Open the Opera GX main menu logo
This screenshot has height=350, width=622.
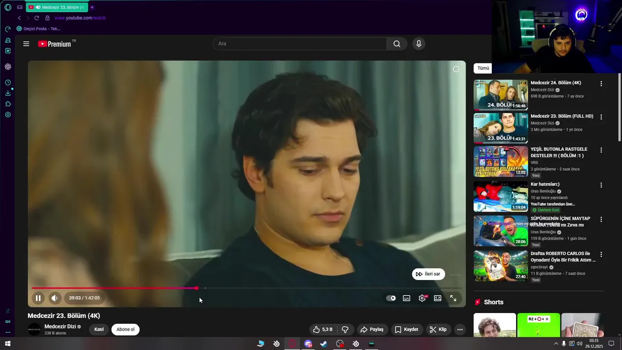(8, 7)
